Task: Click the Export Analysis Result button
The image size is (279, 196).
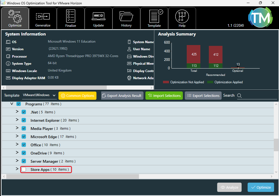Action: 122,96
